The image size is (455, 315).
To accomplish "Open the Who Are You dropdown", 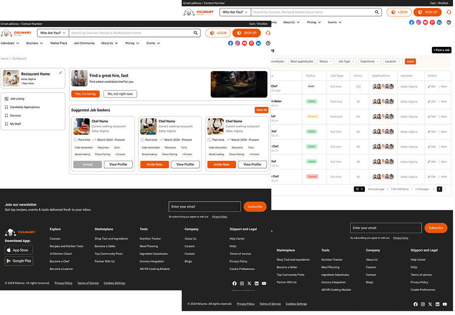I will [52, 32].
